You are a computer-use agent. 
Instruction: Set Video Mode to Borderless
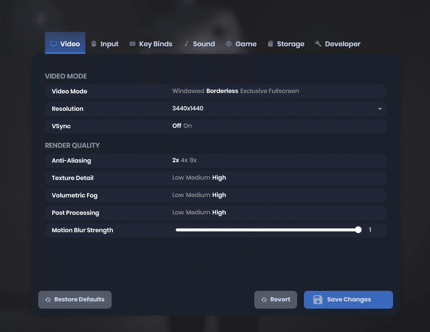pos(222,91)
